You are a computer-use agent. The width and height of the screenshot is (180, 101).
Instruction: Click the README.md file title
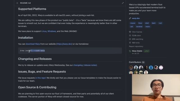click(x=25, y=3)
